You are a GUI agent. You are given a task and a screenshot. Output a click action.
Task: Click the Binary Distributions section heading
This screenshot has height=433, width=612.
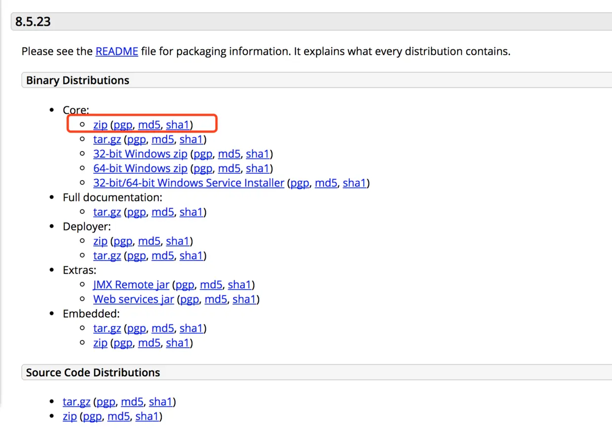tap(77, 80)
